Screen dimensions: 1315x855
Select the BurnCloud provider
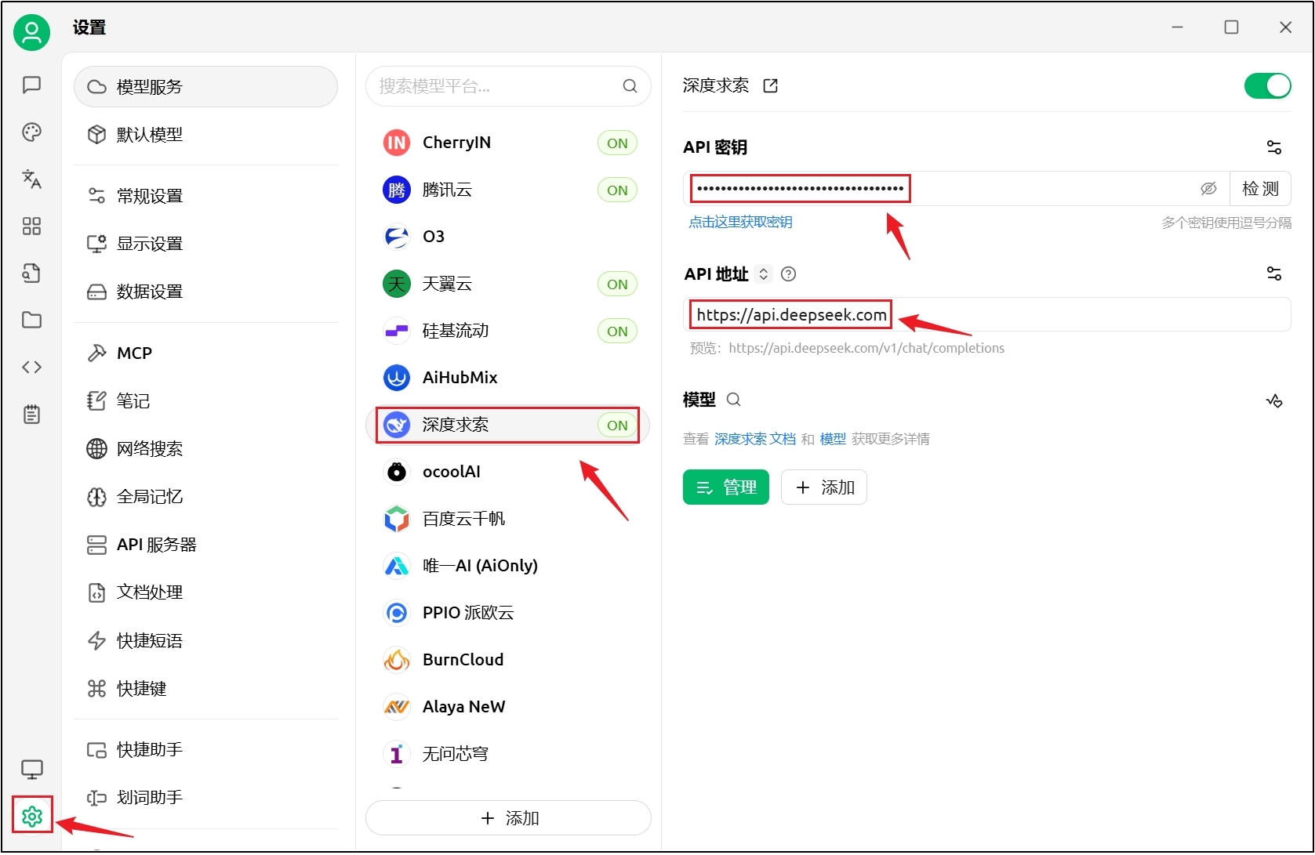[508, 660]
